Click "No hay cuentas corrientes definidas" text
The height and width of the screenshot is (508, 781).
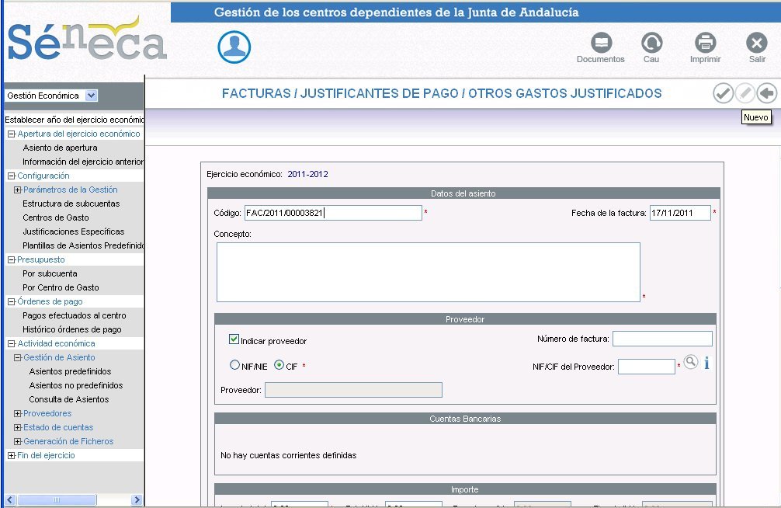point(288,455)
